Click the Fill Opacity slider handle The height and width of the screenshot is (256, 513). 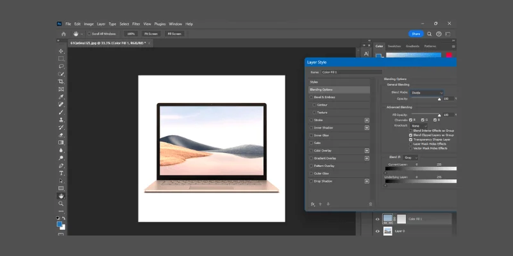pos(439,115)
